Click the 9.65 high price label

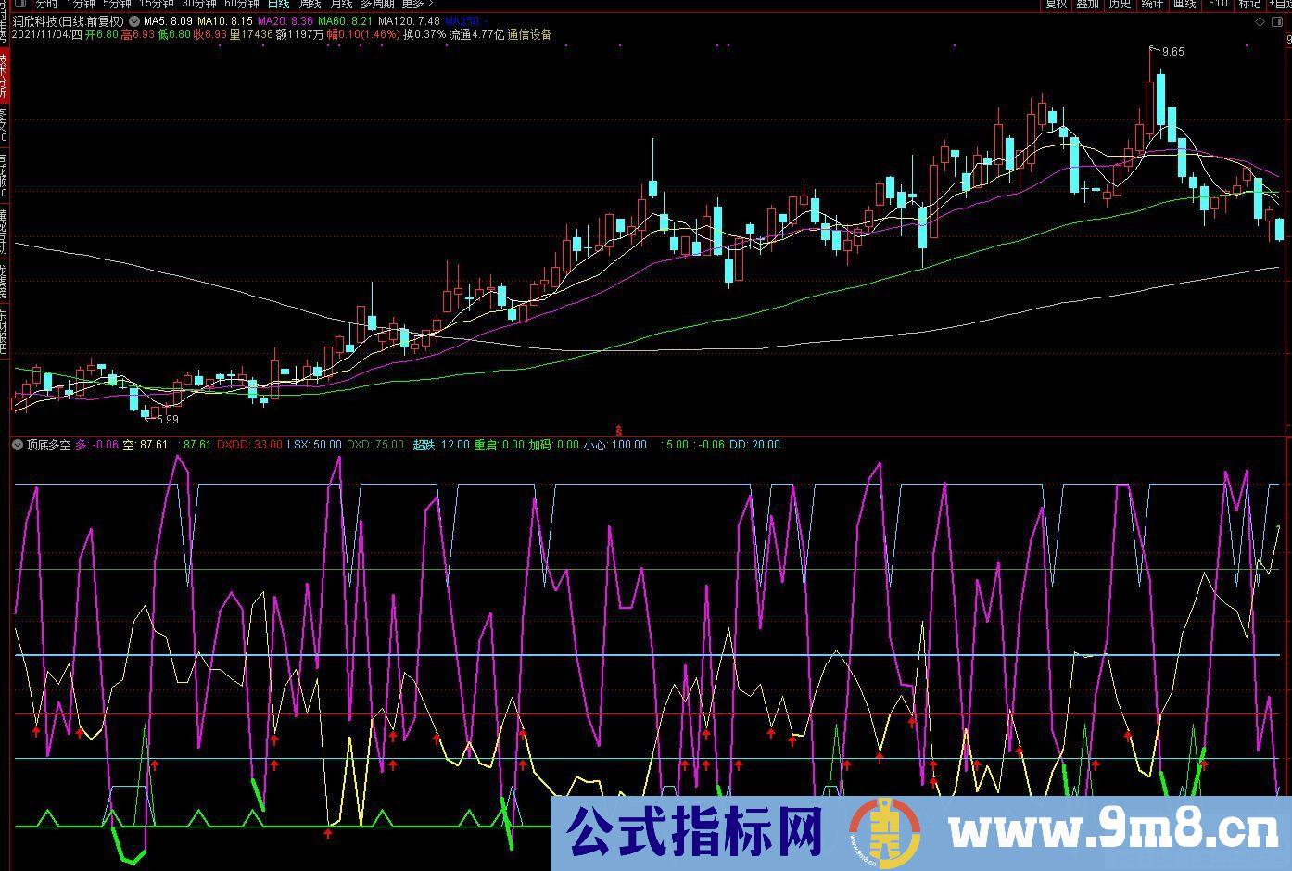click(1172, 52)
